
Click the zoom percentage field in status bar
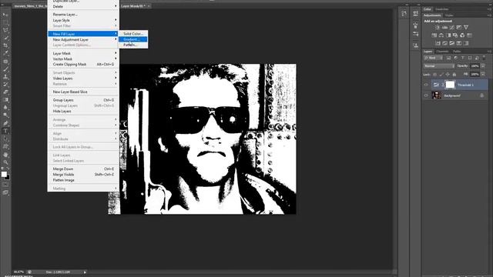pos(18,272)
